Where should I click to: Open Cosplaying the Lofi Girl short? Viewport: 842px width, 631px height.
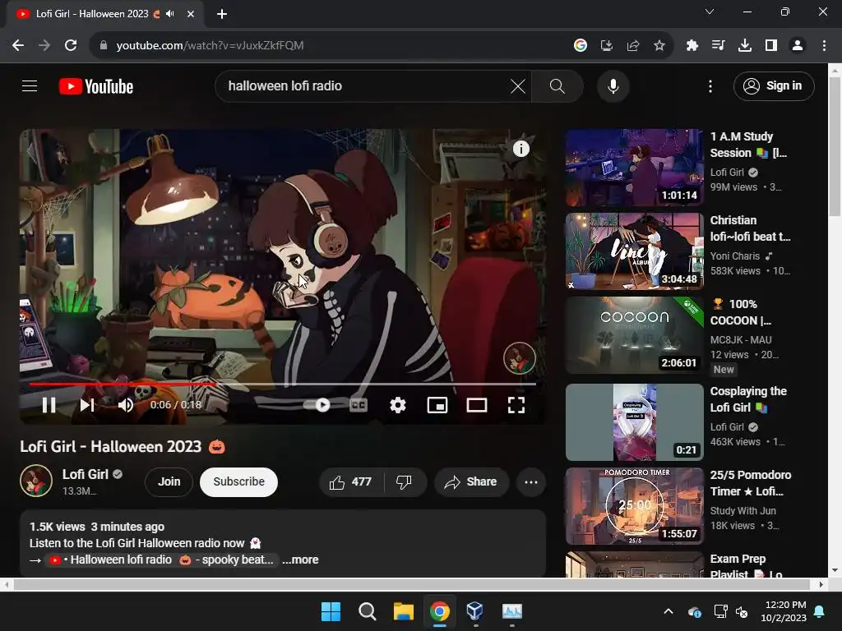click(634, 422)
